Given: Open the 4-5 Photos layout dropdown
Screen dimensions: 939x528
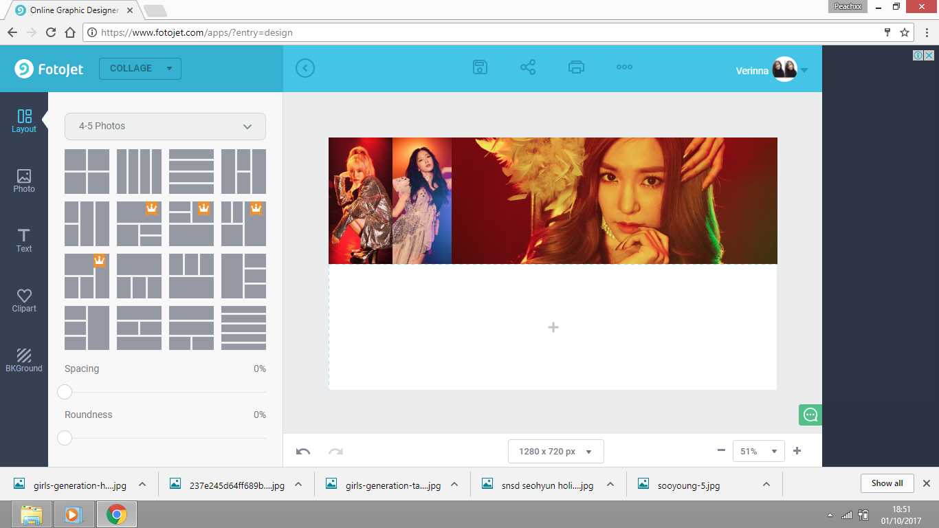Looking at the screenshot, I should point(165,126).
